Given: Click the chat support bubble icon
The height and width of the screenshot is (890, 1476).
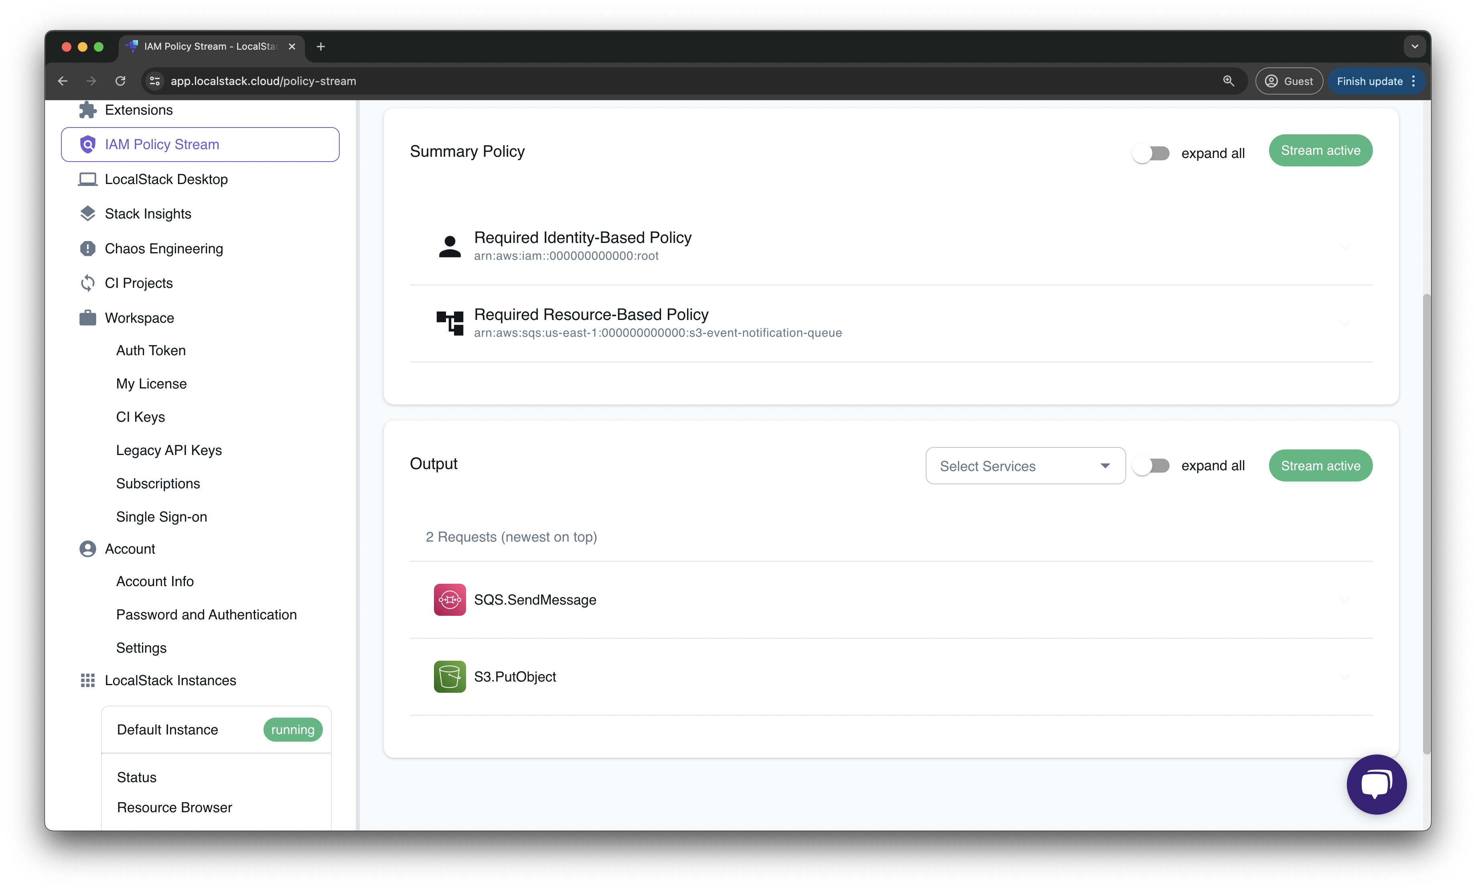Looking at the screenshot, I should point(1375,784).
